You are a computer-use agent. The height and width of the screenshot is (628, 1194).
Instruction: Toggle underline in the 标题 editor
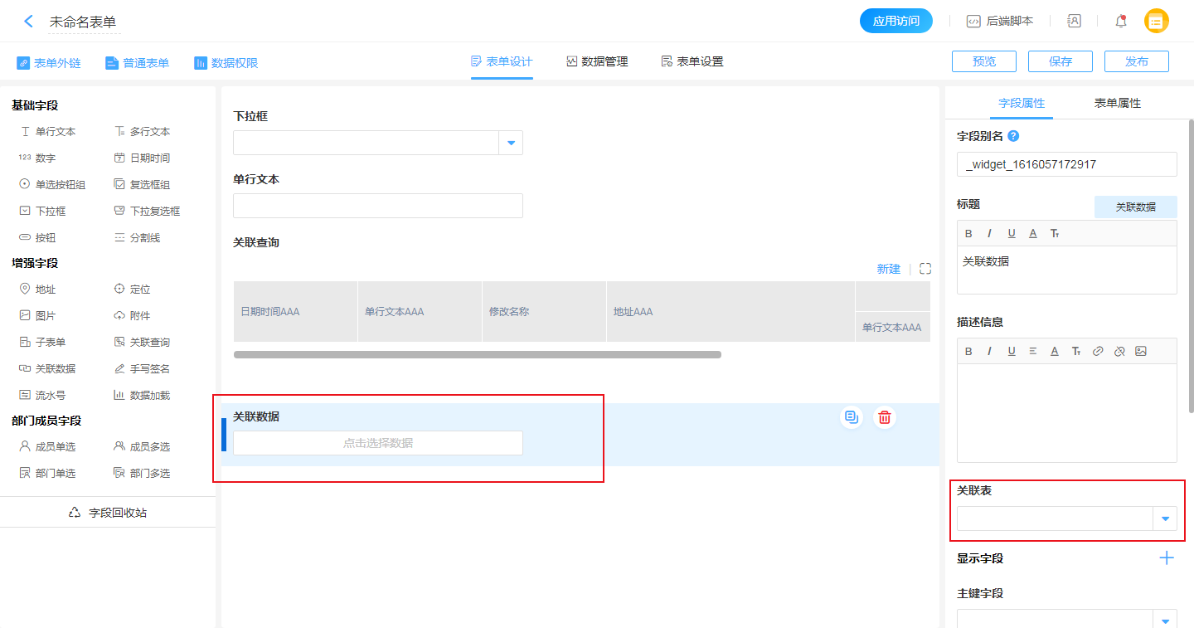point(1012,233)
